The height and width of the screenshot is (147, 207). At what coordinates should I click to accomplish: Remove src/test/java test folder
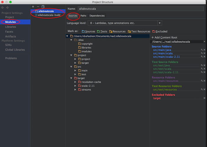[204, 65]
